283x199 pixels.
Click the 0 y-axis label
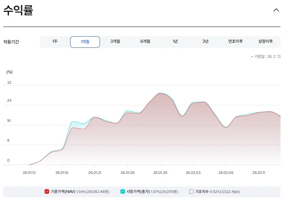point(8,160)
